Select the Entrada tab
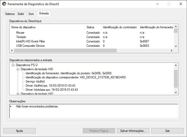 44,13
